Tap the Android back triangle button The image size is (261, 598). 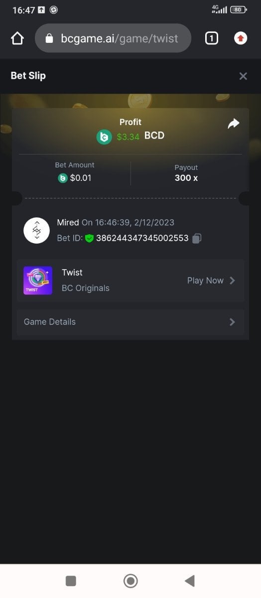pos(189,581)
